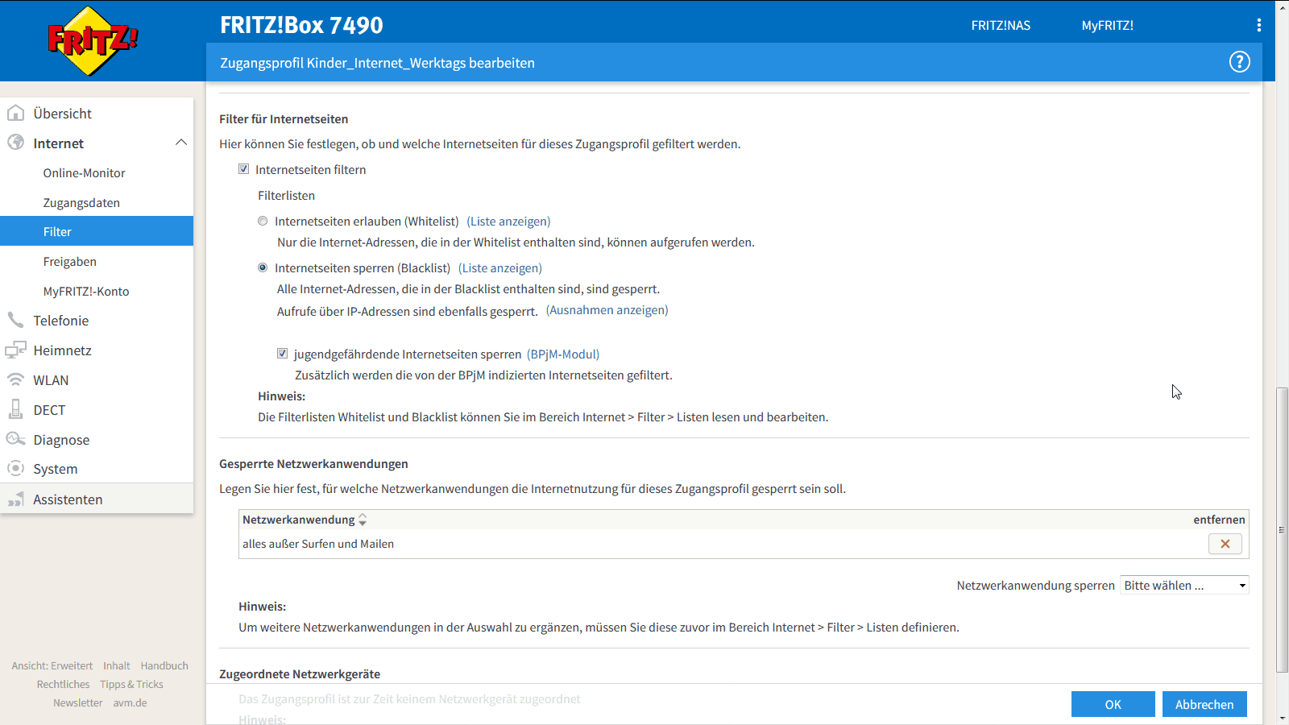The image size is (1289, 725).
Task: Open MyFRITZ! link in header
Action: pos(1107,26)
